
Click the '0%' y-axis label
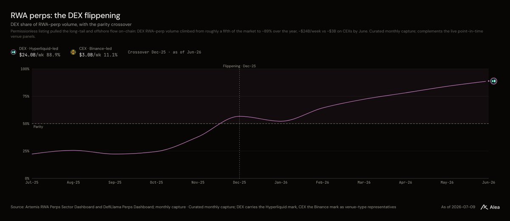tap(27, 179)
